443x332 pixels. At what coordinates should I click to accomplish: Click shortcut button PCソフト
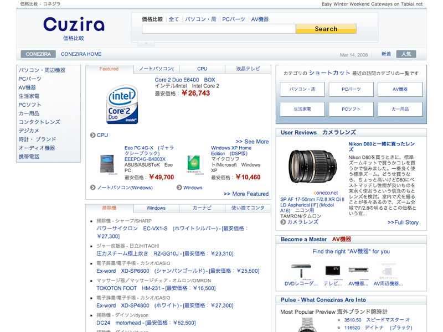pyautogui.click(x=351, y=109)
